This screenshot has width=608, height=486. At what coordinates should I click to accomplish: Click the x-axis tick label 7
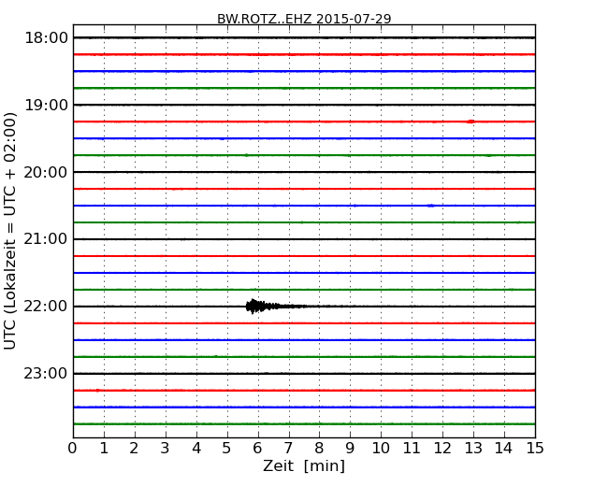288,449
